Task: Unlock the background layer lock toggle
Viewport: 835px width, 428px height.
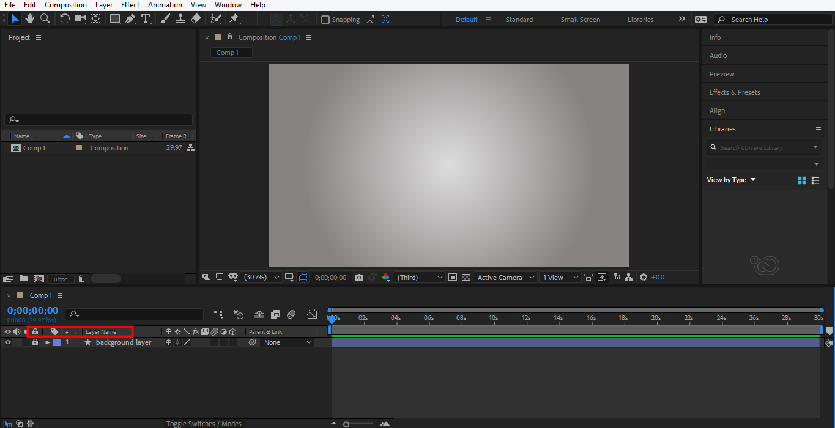Action: point(35,342)
